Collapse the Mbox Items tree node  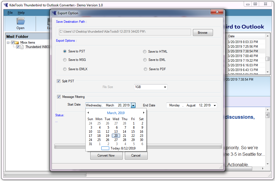point(8,43)
